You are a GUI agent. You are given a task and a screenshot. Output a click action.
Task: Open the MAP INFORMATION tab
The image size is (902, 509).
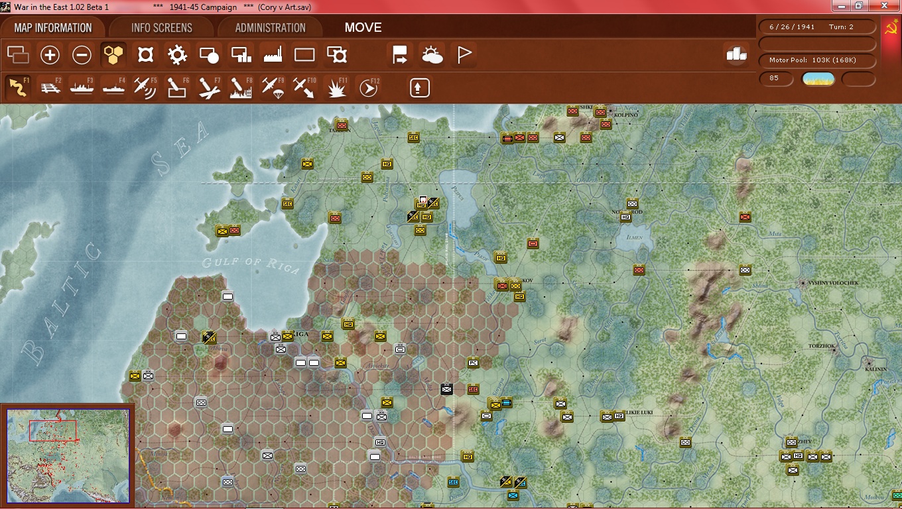[53, 28]
